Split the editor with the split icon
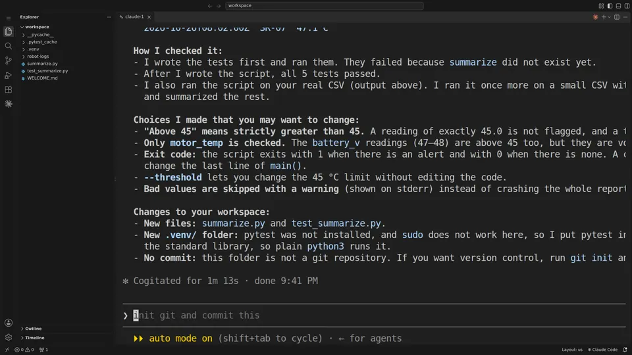The image size is (632, 355). click(x=617, y=17)
